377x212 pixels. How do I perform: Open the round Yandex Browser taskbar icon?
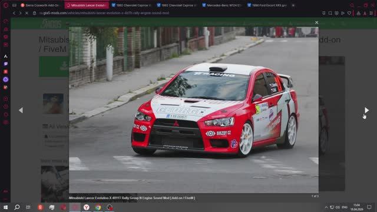[x=87, y=207]
